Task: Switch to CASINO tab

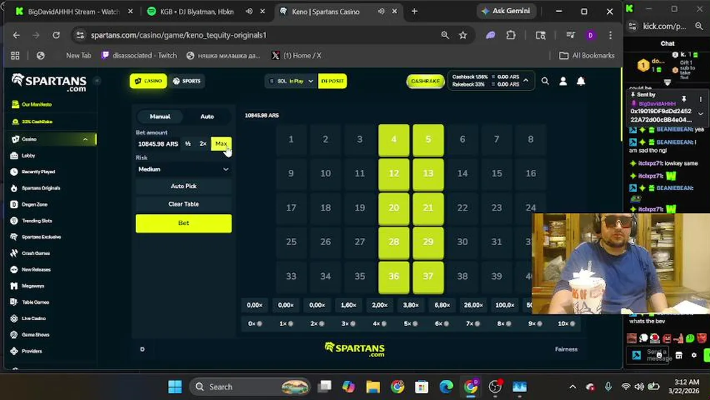Action: pyautogui.click(x=148, y=81)
